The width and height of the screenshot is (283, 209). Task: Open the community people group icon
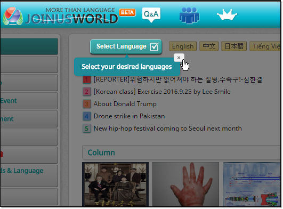[x=189, y=15]
